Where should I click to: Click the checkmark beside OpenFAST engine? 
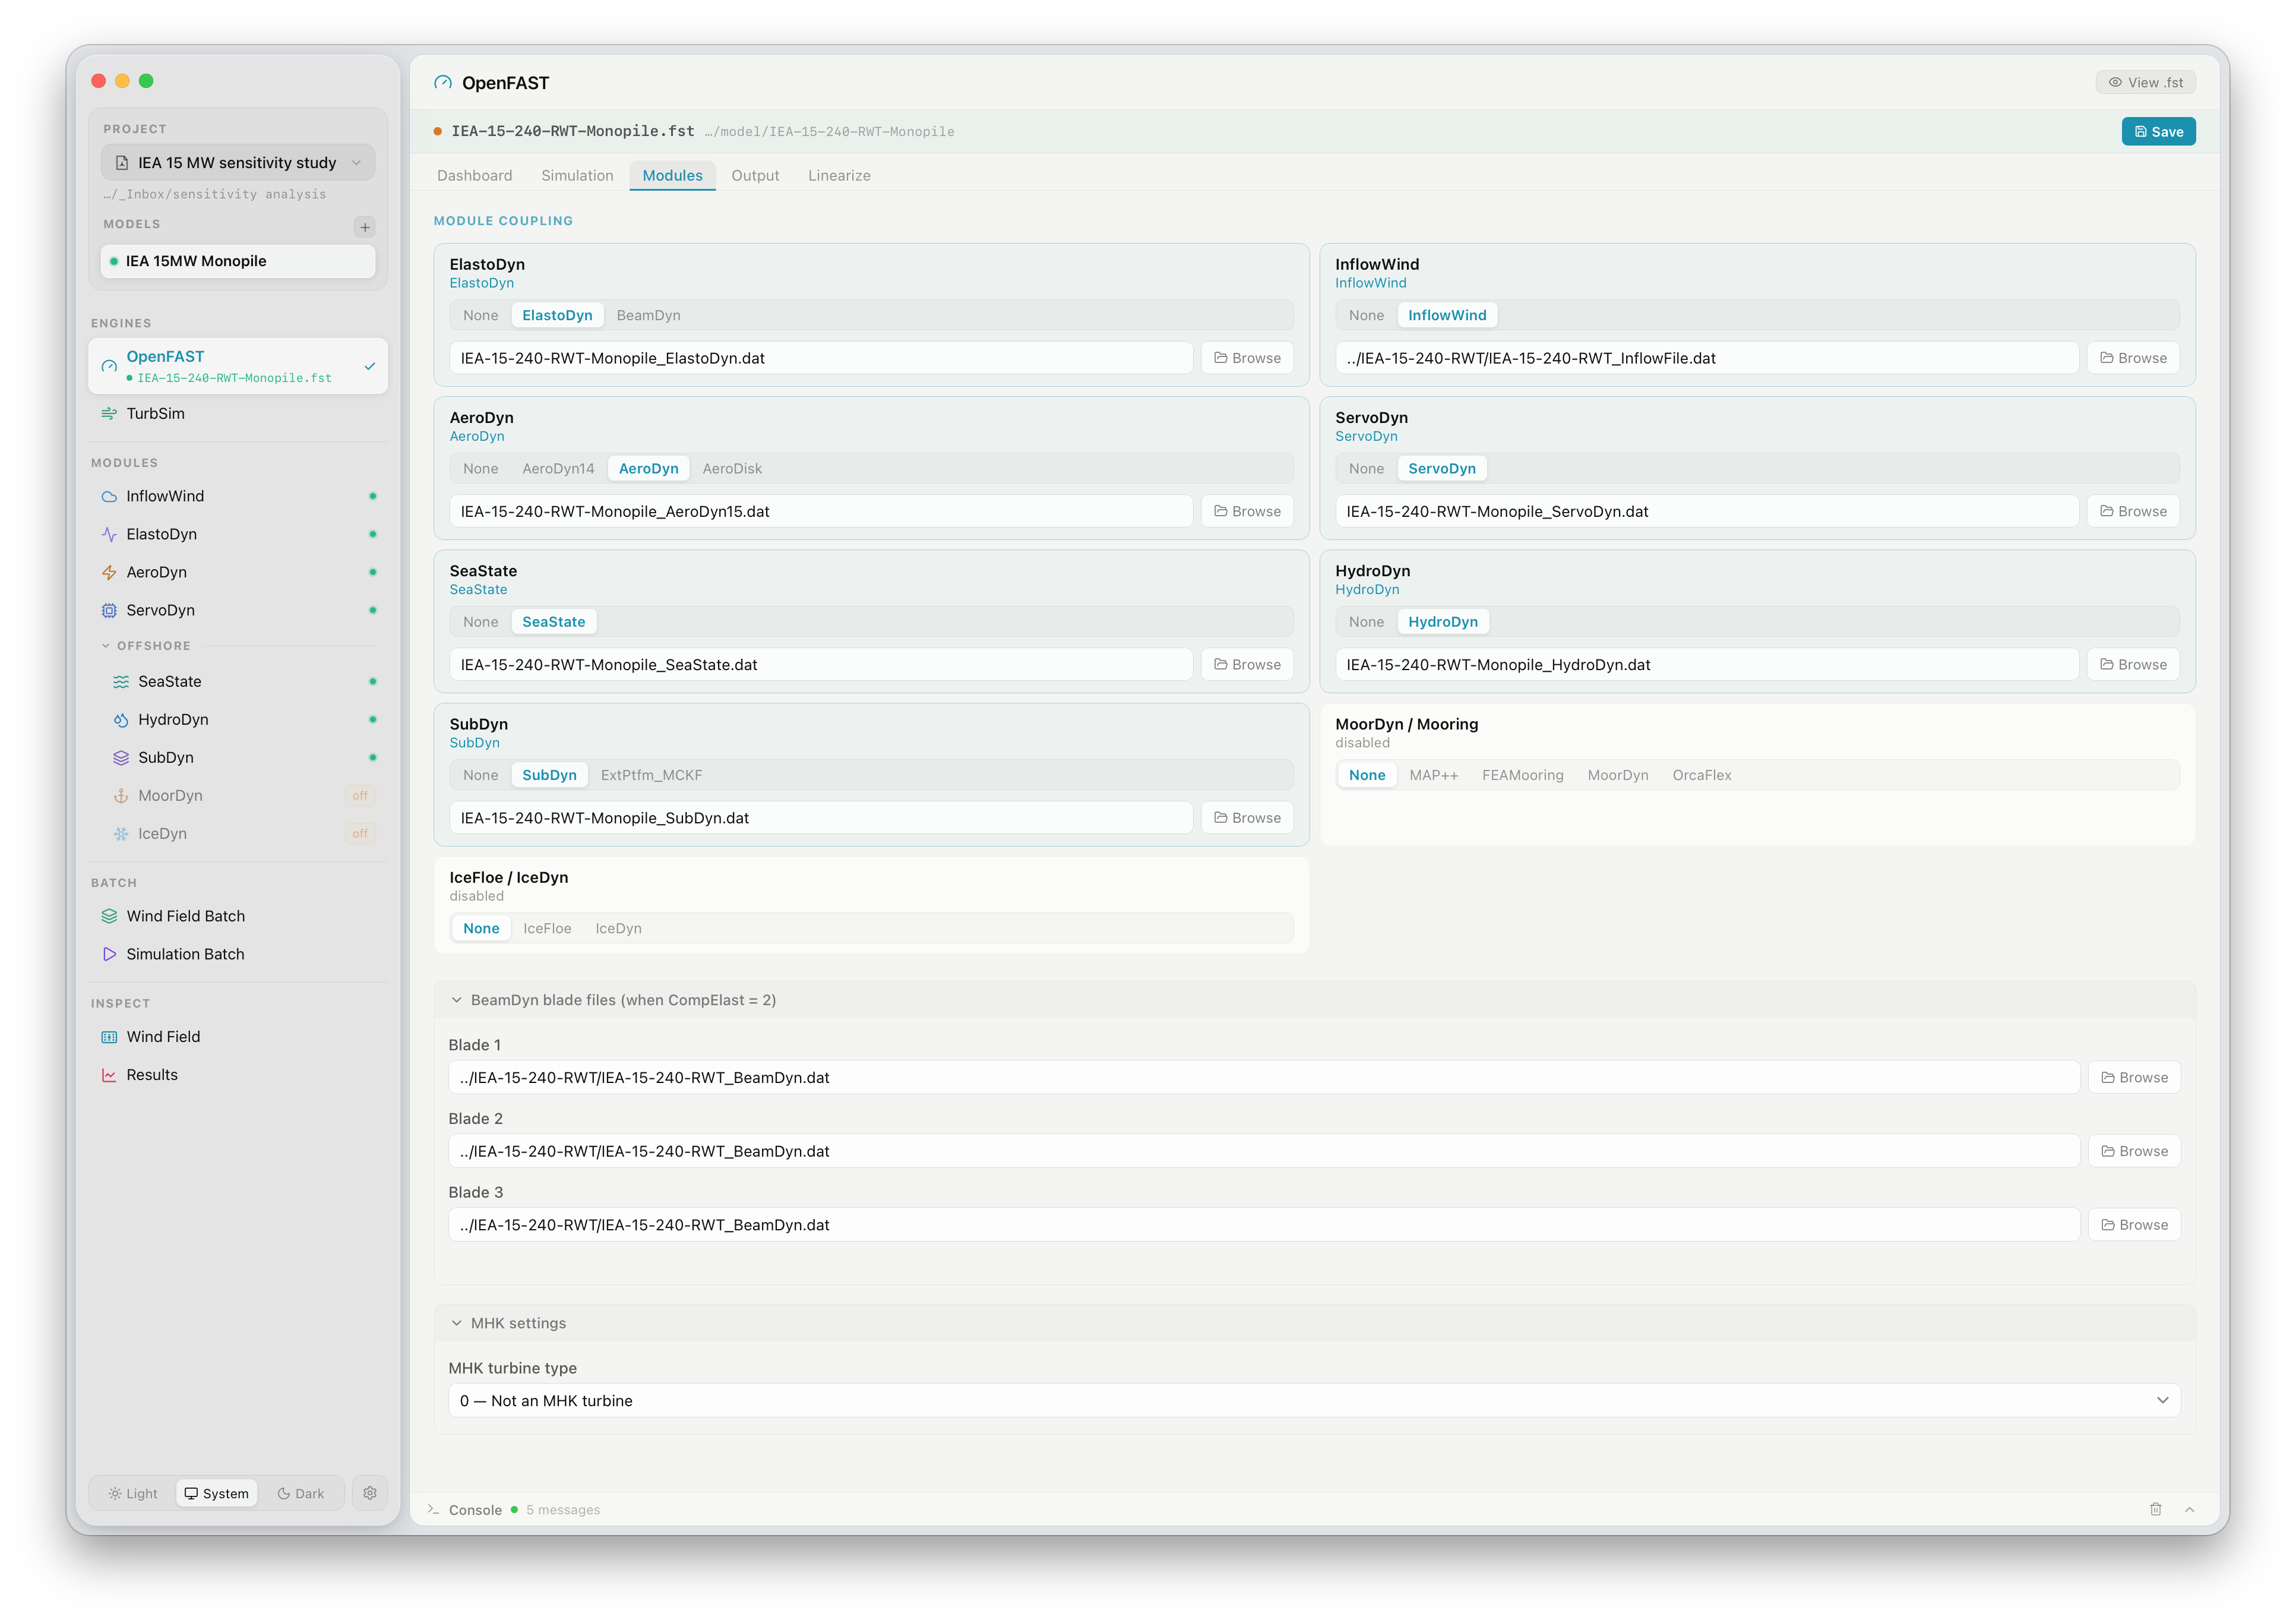click(370, 366)
